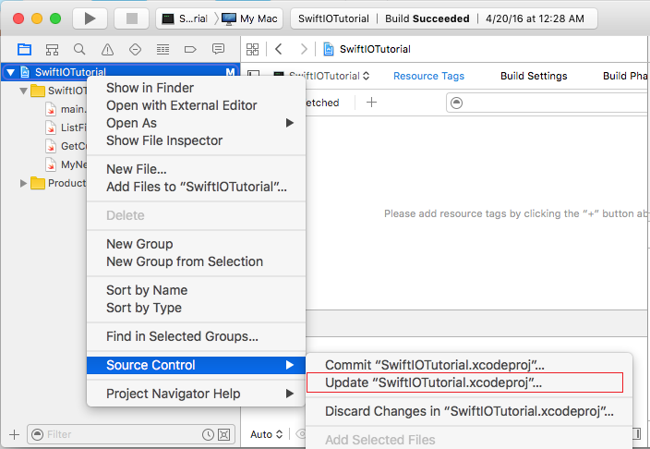
Task: Expand the Open As submenu
Action: tap(196, 123)
